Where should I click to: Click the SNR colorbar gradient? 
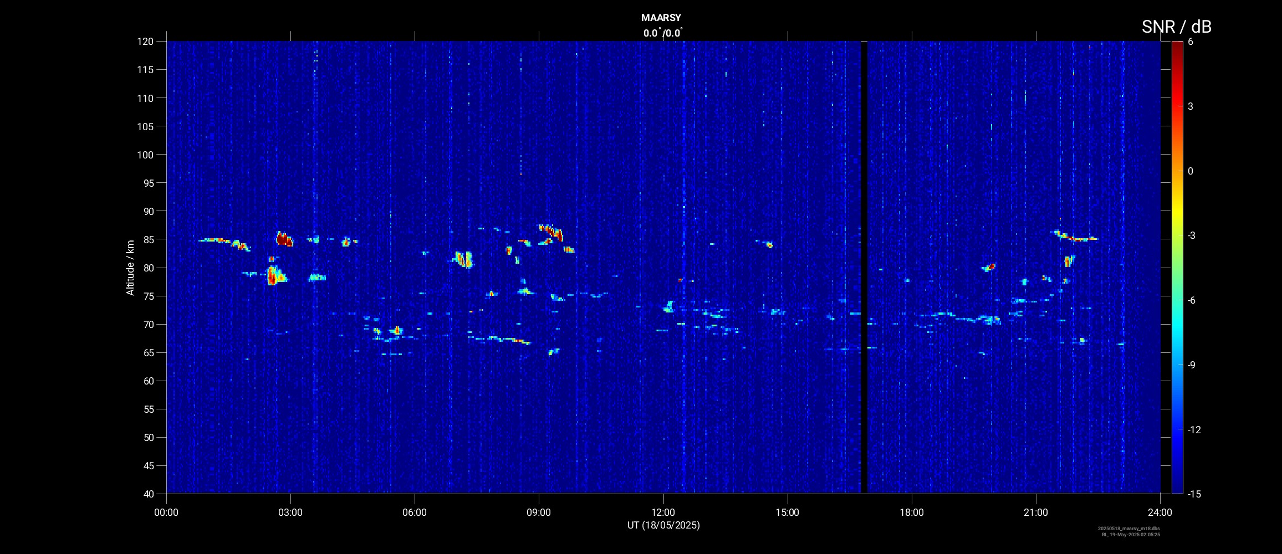(x=1177, y=268)
